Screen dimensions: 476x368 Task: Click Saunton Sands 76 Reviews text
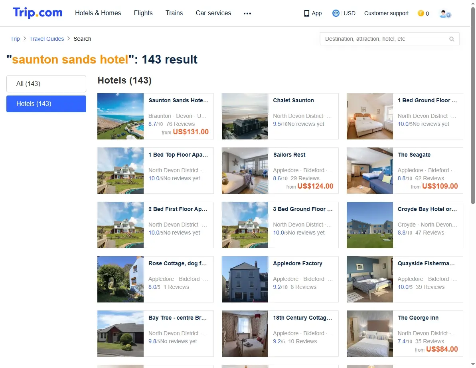click(x=180, y=124)
